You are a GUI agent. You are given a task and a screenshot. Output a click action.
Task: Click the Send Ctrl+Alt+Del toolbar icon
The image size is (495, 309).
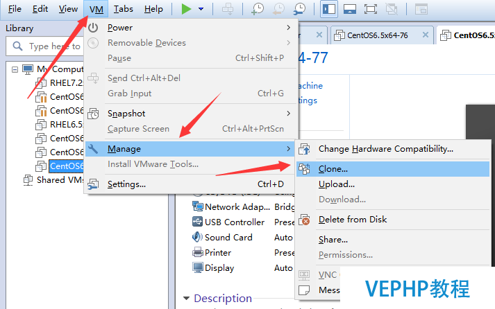[x=228, y=9]
